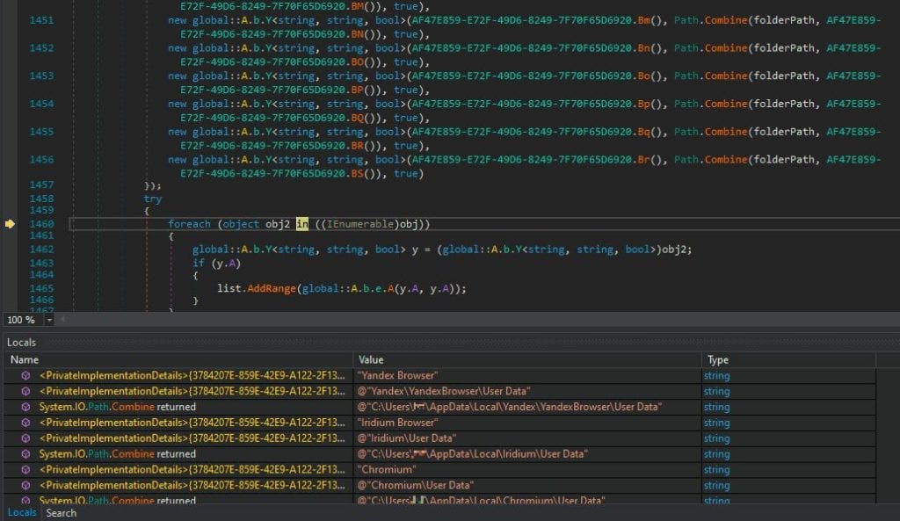
Task: Click IEnumerable on line 1460
Action: pyautogui.click(x=359, y=224)
